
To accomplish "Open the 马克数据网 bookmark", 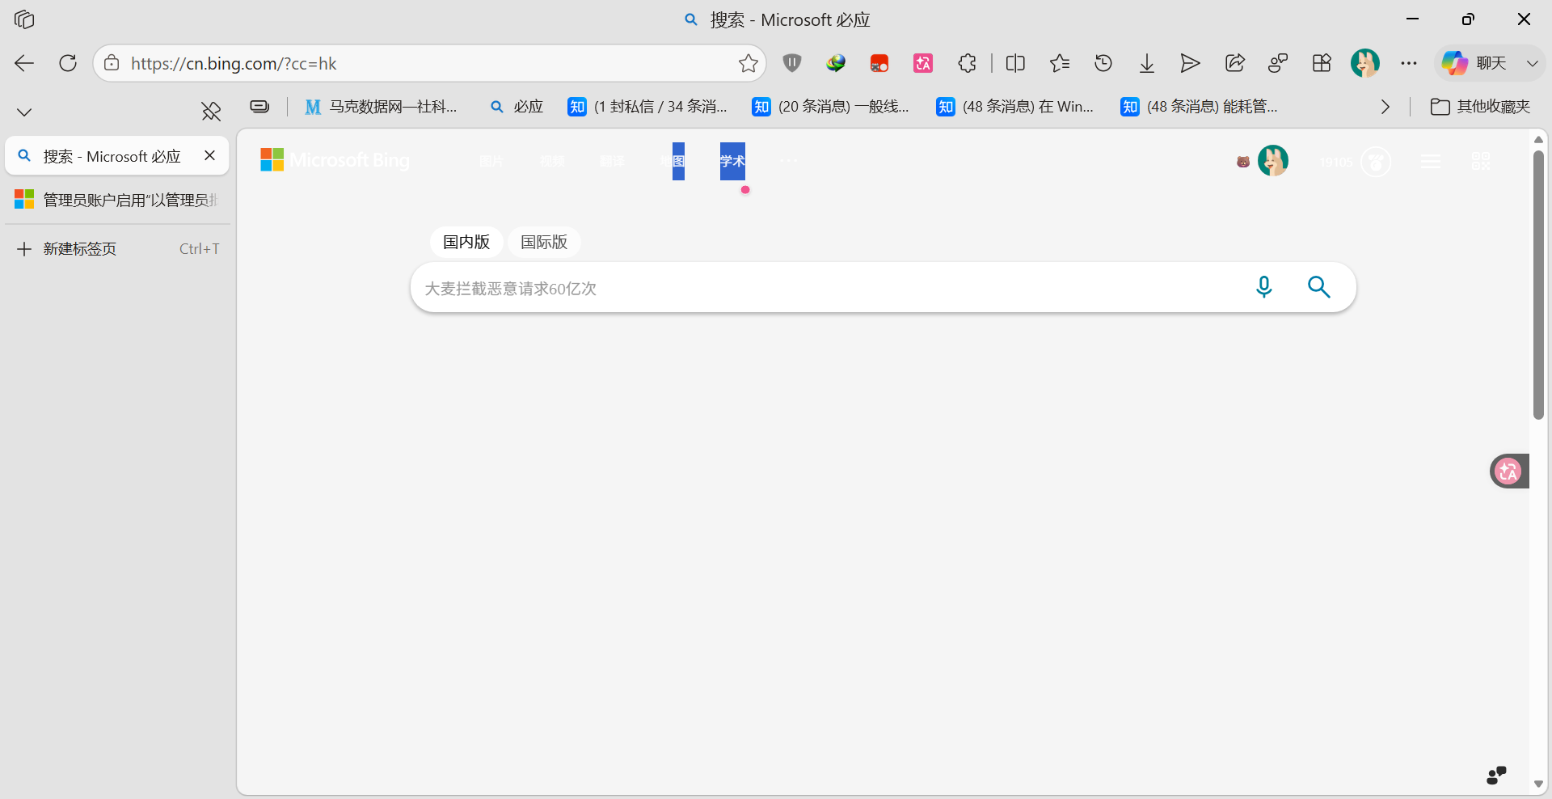I will [381, 107].
